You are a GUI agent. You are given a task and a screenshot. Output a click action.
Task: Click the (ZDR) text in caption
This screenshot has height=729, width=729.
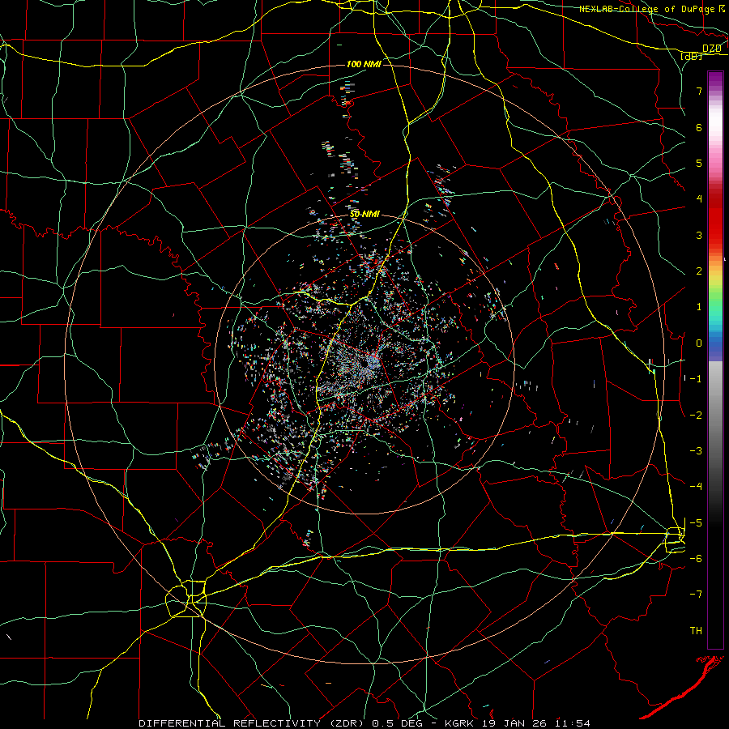347,723
